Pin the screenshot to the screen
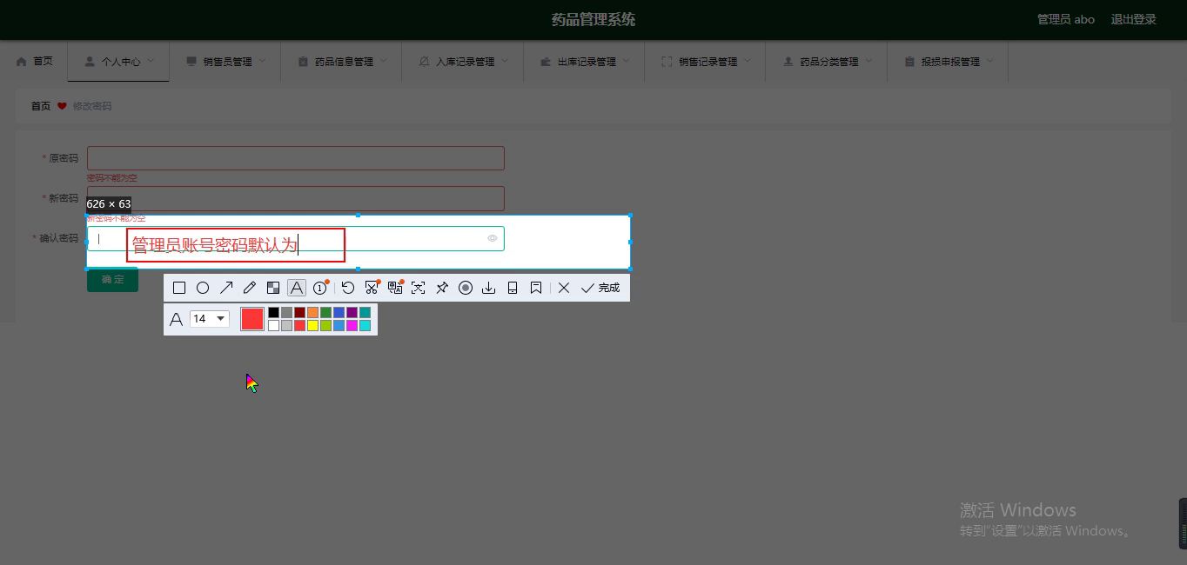This screenshot has height=565, width=1187. pos(442,288)
